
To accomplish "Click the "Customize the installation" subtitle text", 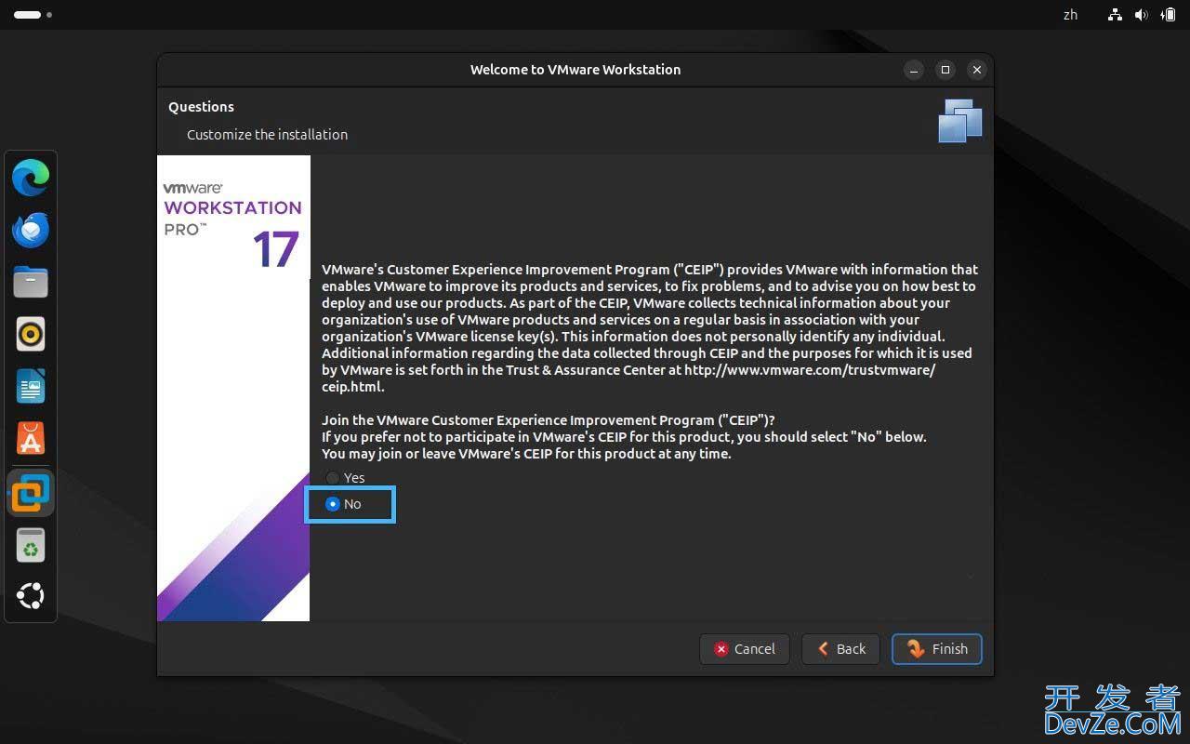I will tap(267, 135).
